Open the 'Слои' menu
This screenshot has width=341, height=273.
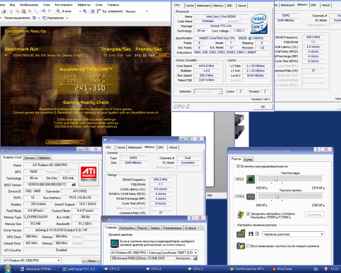coord(47,5)
